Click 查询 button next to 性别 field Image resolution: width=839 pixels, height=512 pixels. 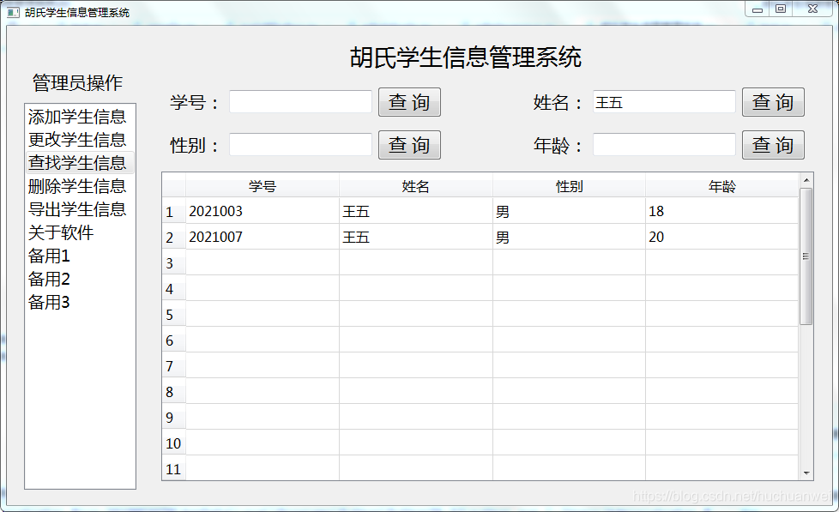click(x=409, y=145)
